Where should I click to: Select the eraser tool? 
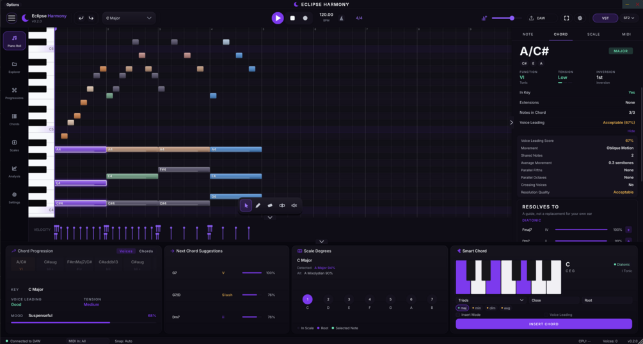(270, 205)
